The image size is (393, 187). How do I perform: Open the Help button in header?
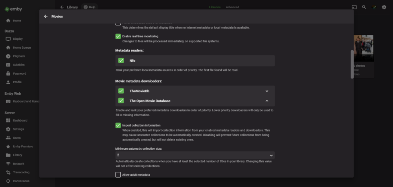tap(89, 7)
